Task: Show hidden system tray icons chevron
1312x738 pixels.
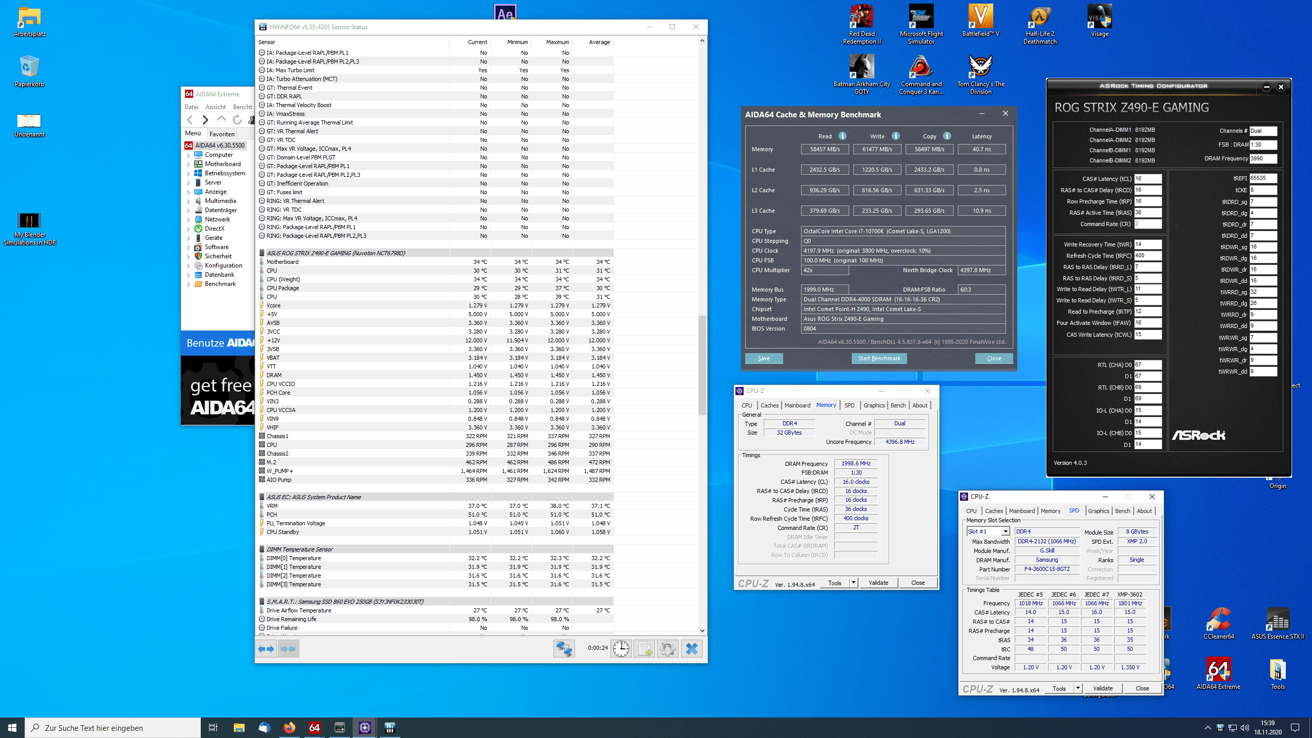Action: click(1207, 728)
